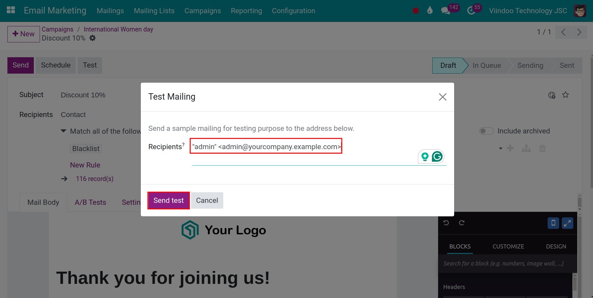Image resolution: width=593 pixels, height=298 pixels.
Task: Click the In Queue status stage
Action: (x=487, y=66)
